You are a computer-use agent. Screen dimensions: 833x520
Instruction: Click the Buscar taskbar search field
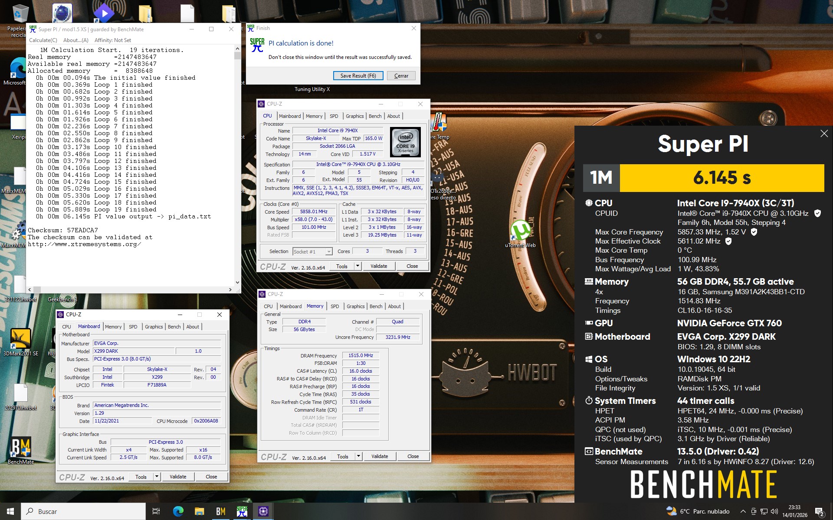(x=83, y=511)
